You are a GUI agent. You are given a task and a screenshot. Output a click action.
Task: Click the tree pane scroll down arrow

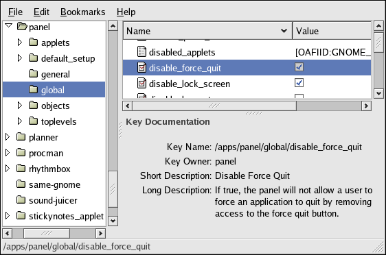[113, 221]
